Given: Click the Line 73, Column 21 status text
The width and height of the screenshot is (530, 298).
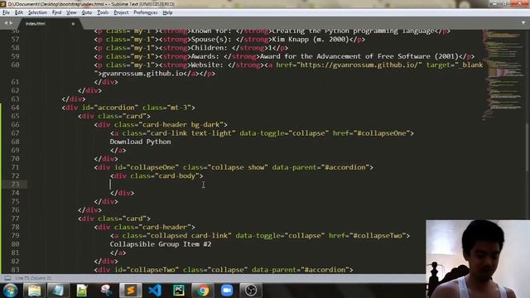Looking at the screenshot, I should click(33, 278).
